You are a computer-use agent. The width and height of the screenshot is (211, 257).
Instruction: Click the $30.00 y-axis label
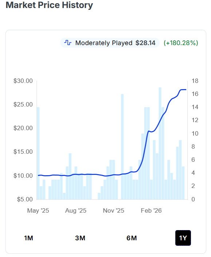pos(23,81)
